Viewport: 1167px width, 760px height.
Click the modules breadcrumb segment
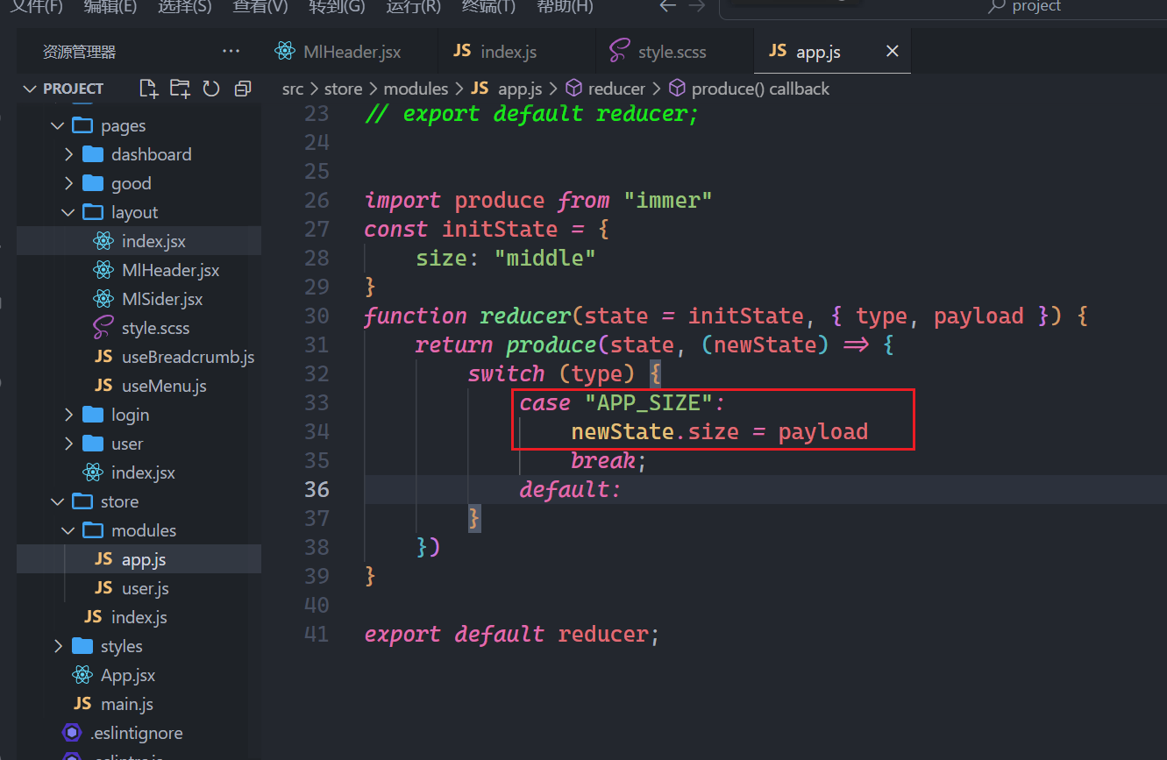[x=416, y=89]
